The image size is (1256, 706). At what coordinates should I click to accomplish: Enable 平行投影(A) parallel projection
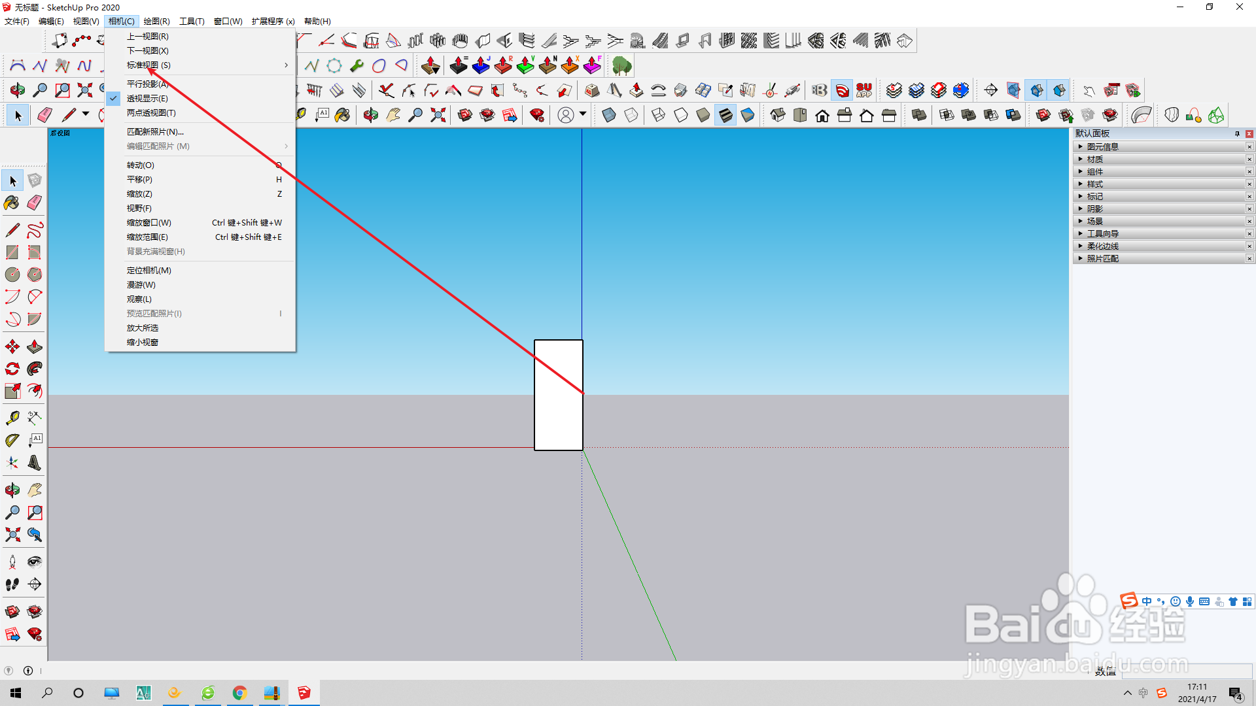click(x=147, y=84)
